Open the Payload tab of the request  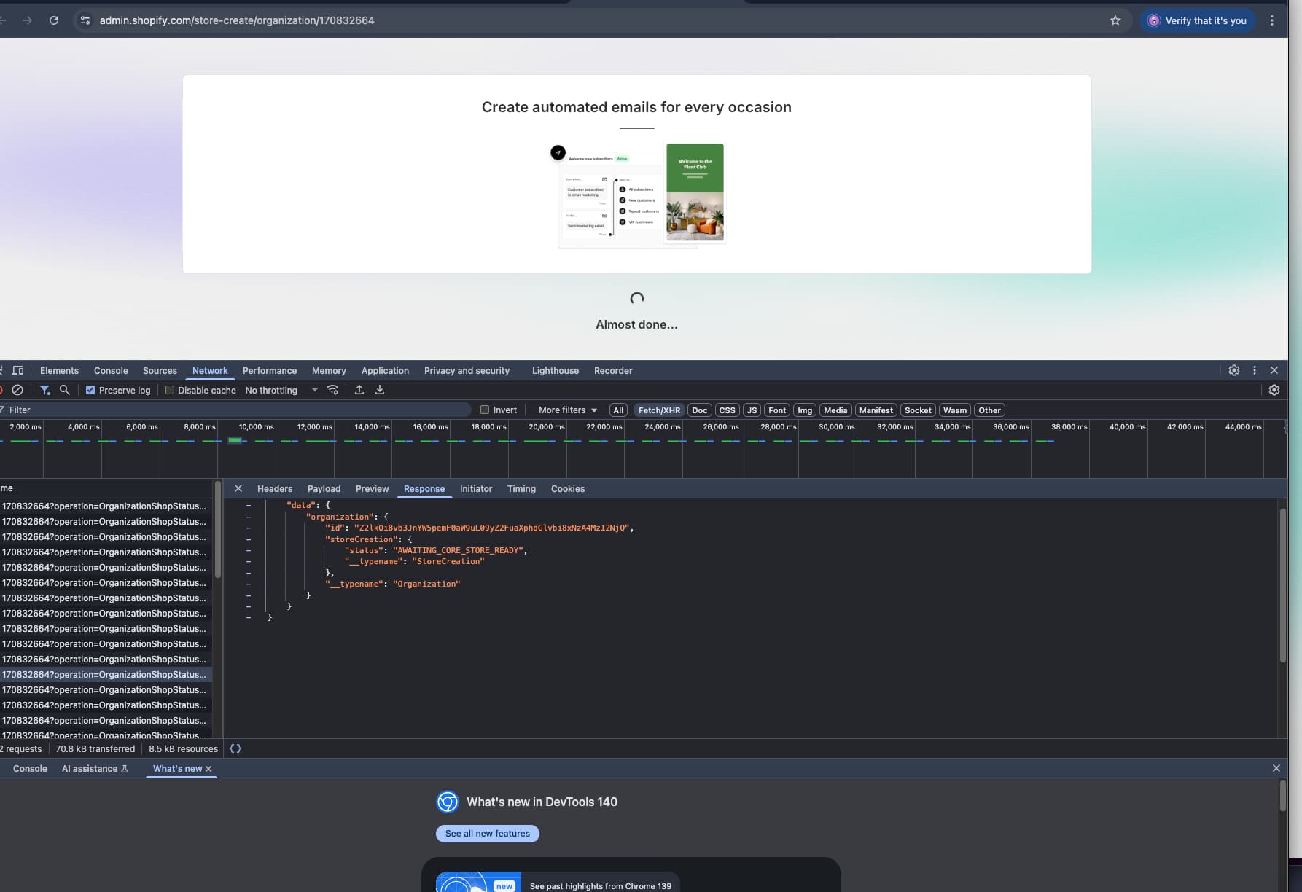pos(324,488)
